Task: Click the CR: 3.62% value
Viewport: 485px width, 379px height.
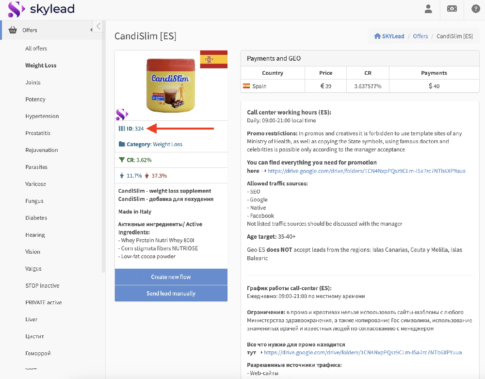Action: [139, 160]
